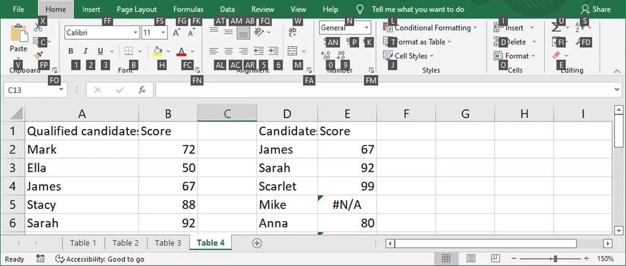Click the horizontal scrollbar thumb
Viewport: 626px width, 266px height.
(486, 243)
